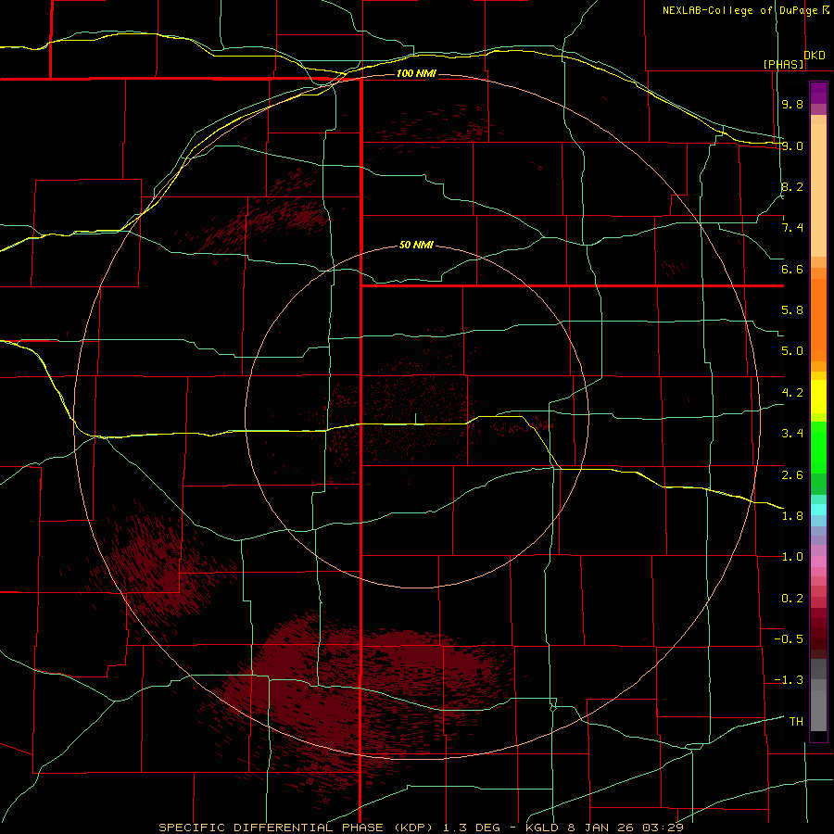Click the 6.6 scale label
834x834 pixels.
click(x=792, y=269)
